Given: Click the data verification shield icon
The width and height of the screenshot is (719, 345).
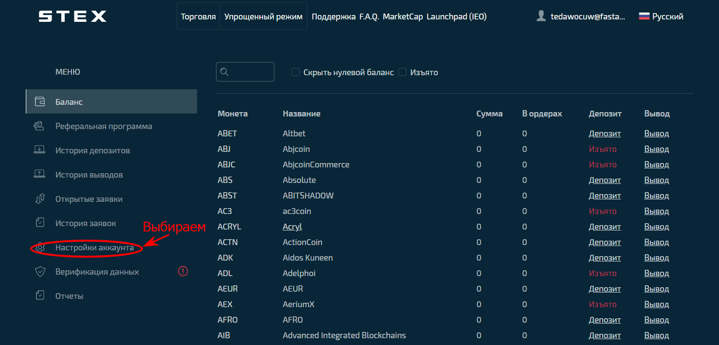Looking at the screenshot, I should [x=40, y=272].
